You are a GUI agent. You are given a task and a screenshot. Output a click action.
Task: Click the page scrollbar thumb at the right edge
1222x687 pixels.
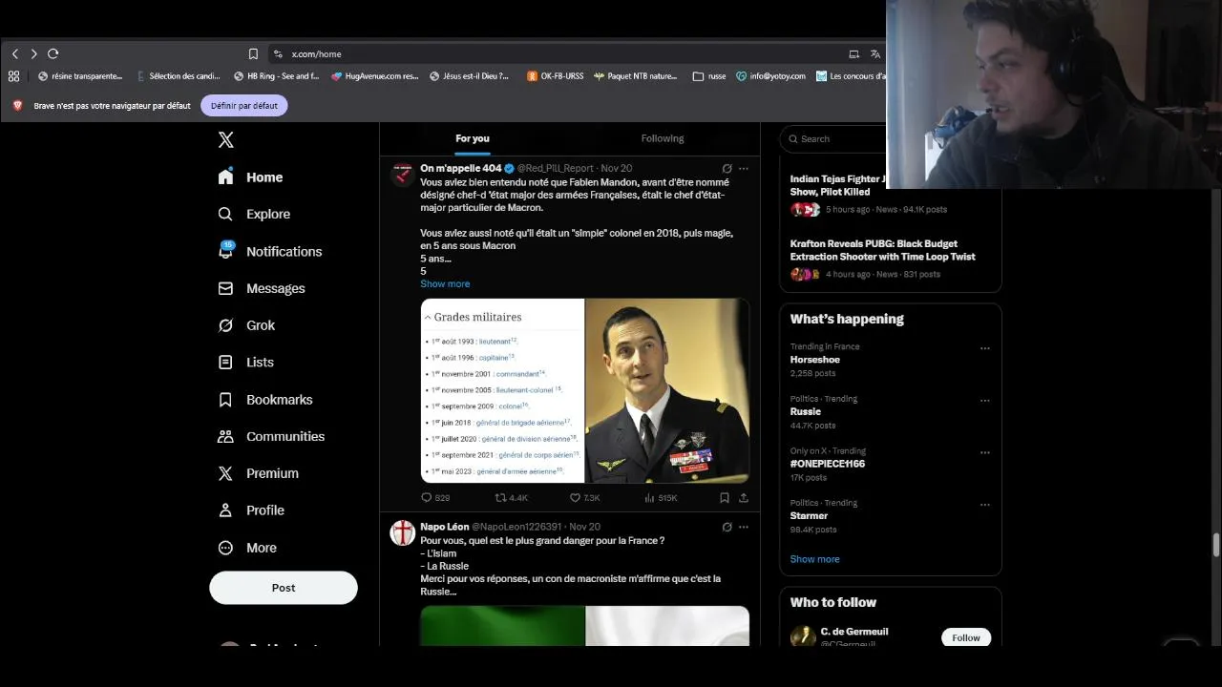(1215, 546)
